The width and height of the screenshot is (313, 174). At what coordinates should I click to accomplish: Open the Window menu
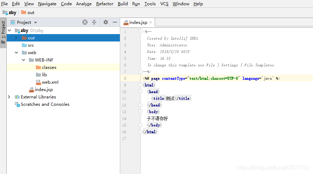[181, 4]
